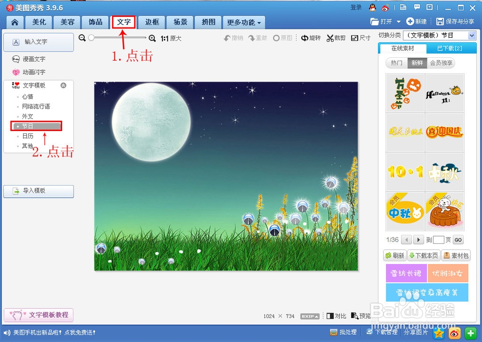This screenshot has width=482, height=342.
Task: Toggle the 对比 compare view
Action: [336, 316]
